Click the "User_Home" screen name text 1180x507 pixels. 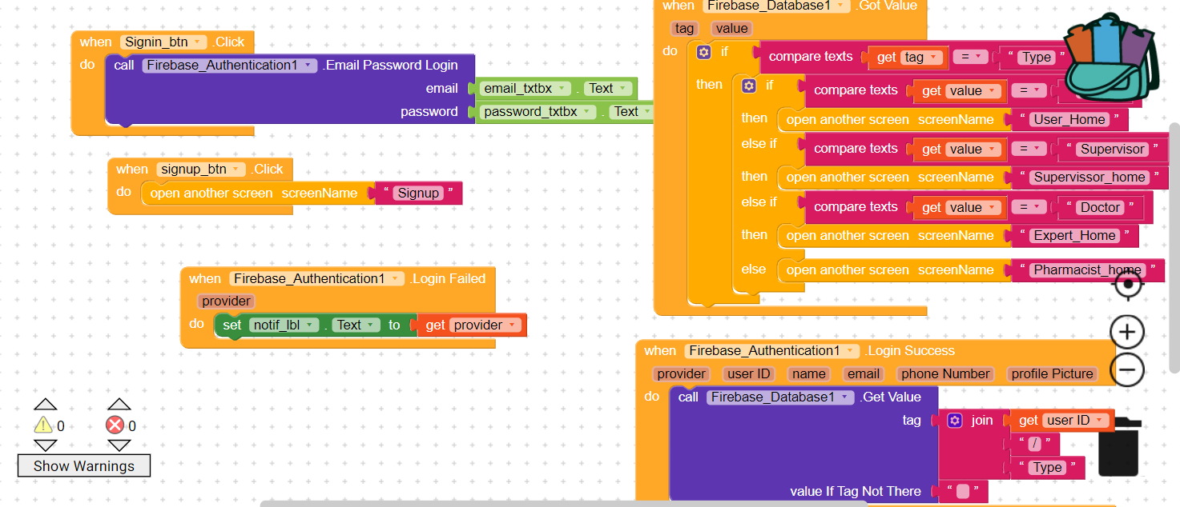tap(1069, 120)
